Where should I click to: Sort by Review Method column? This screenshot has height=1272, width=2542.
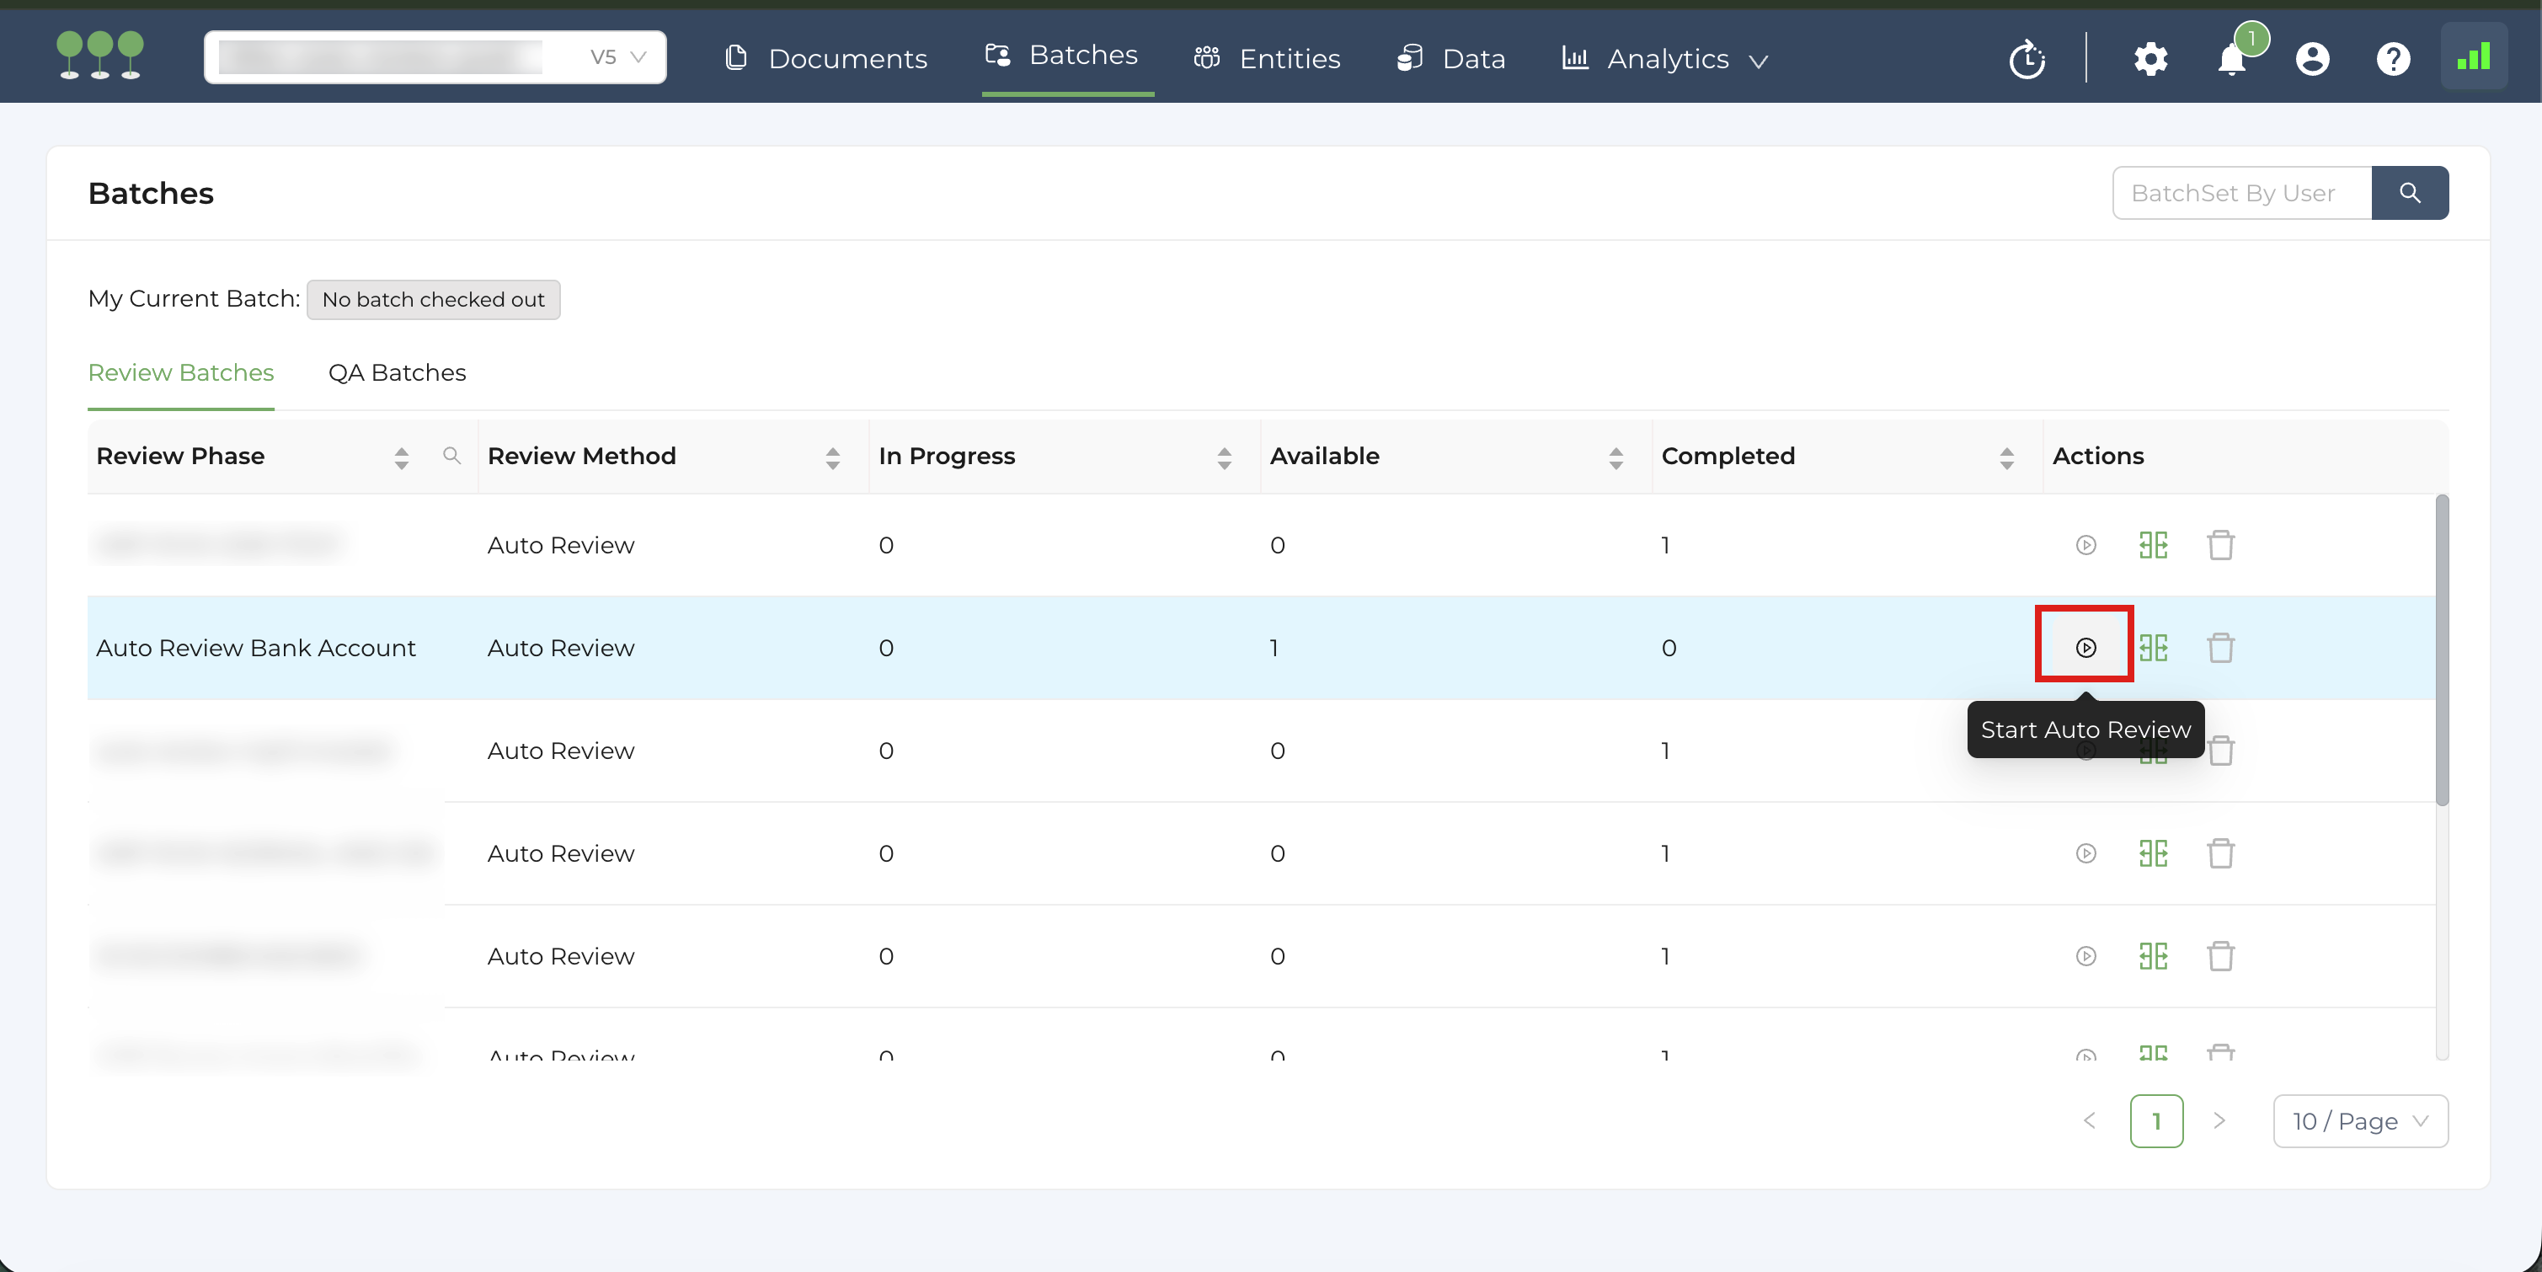[x=832, y=457]
